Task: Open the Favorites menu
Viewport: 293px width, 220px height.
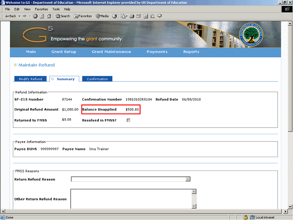Action: [x=42, y=9]
